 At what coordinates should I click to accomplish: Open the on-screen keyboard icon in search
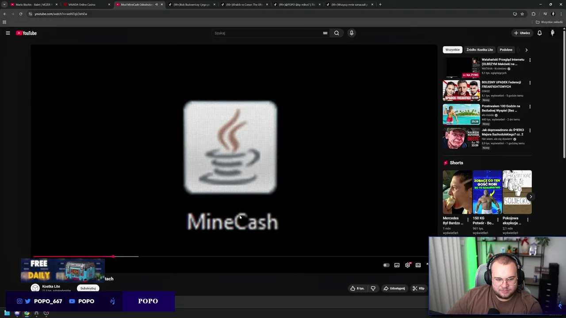click(x=325, y=33)
